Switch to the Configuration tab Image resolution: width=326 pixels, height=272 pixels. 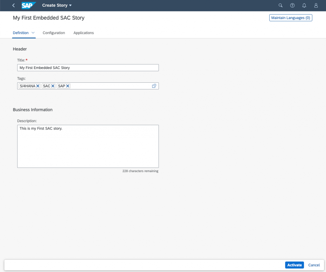(x=54, y=33)
